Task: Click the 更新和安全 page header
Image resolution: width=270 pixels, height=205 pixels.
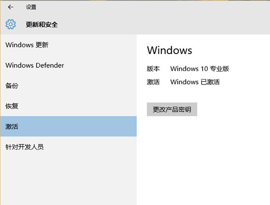Action: 42,24
